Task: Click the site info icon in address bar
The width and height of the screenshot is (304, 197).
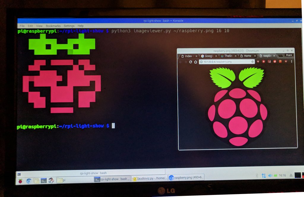Action: coord(201,62)
